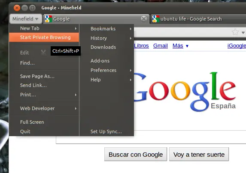
Task: Switch to the Google tab
Action: click(x=96, y=19)
